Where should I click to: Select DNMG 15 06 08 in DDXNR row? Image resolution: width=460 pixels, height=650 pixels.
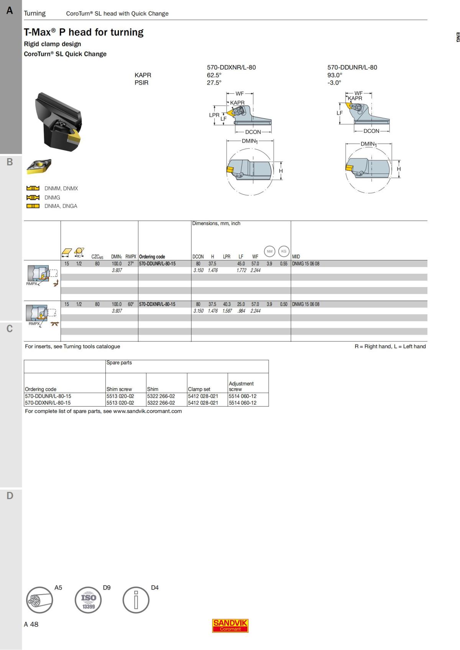pos(306,304)
